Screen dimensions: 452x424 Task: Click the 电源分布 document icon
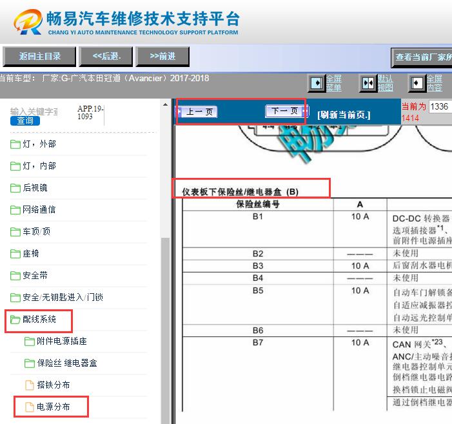pos(30,407)
